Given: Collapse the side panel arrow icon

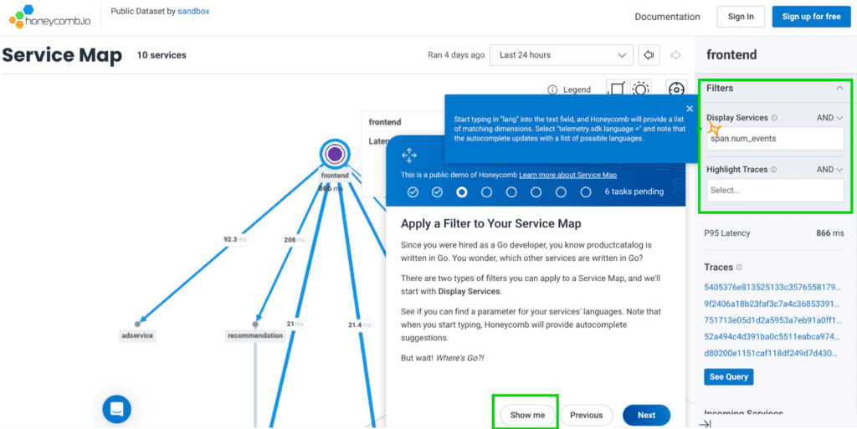Looking at the screenshot, I should pos(705,423).
